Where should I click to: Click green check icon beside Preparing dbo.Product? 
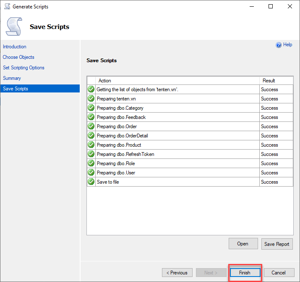(91, 145)
